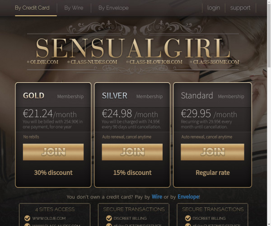
Task: Select the By Envelope payment tab
Action: [113, 8]
